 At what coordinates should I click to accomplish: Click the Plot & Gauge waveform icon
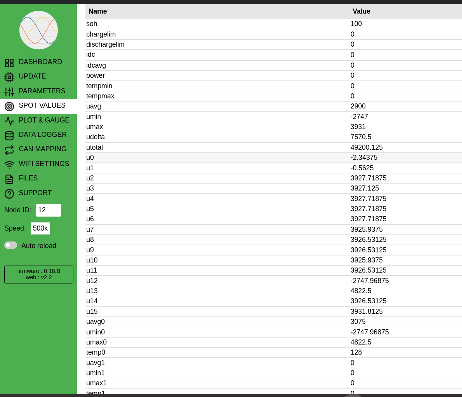pos(9,121)
